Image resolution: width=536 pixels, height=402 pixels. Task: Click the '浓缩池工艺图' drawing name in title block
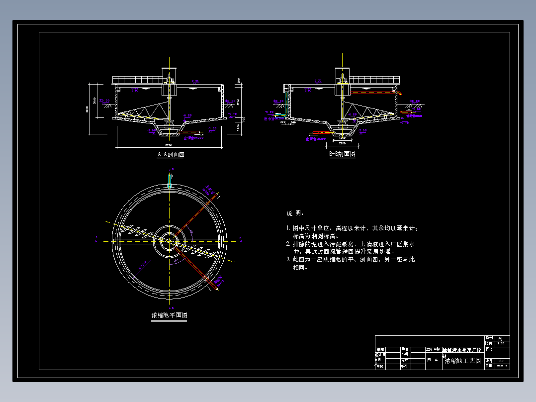click(463, 361)
